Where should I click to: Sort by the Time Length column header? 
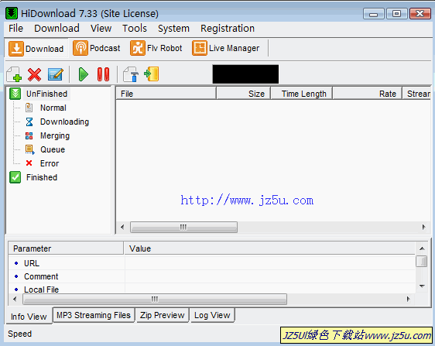[302, 94]
